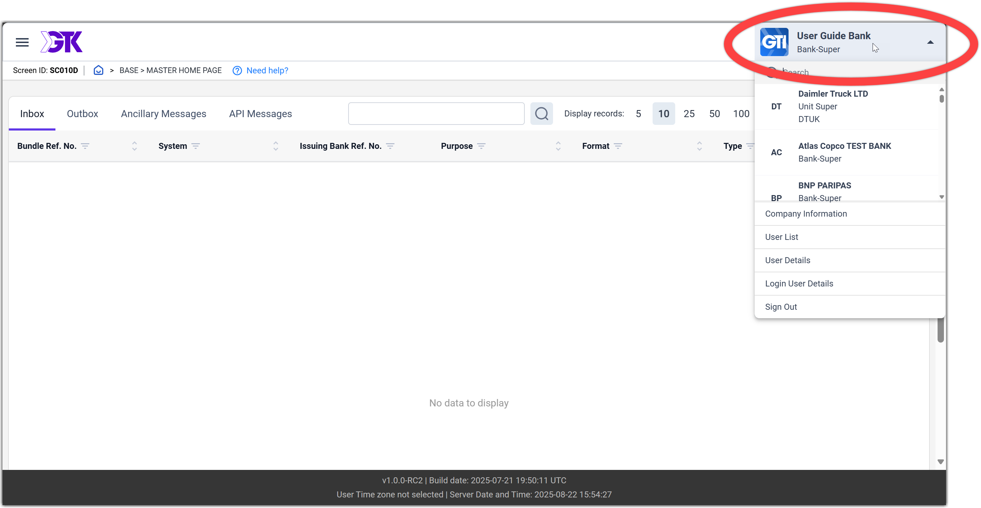The width and height of the screenshot is (981, 508).
Task: Click the company search field in dropdown
Action: pos(849,72)
